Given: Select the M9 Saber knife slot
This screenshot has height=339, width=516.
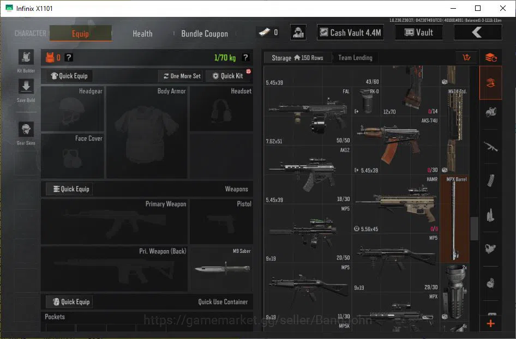Looking at the screenshot, I should click(221, 269).
